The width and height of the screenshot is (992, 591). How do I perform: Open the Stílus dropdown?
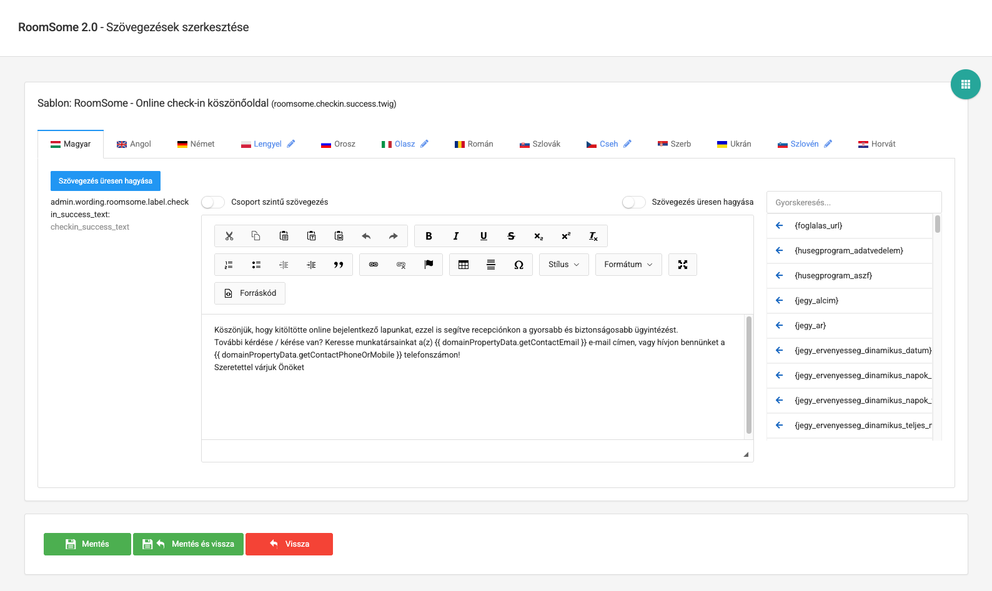pyautogui.click(x=563, y=265)
